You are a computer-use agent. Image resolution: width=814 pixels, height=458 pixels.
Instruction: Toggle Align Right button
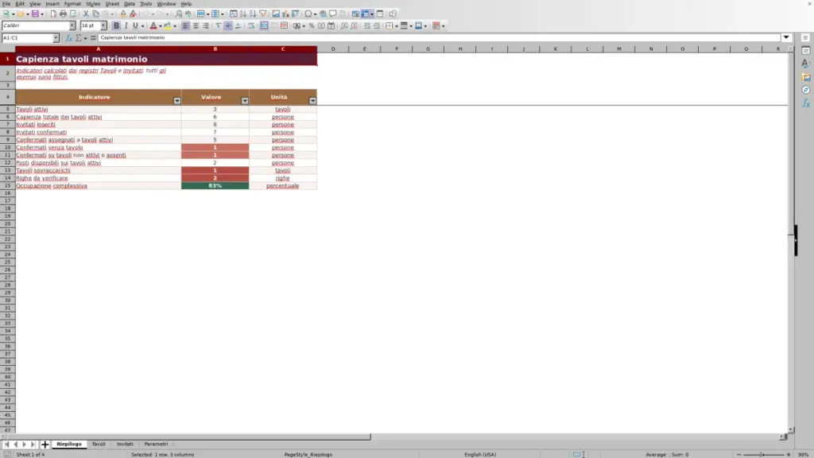pyautogui.click(x=206, y=26)
